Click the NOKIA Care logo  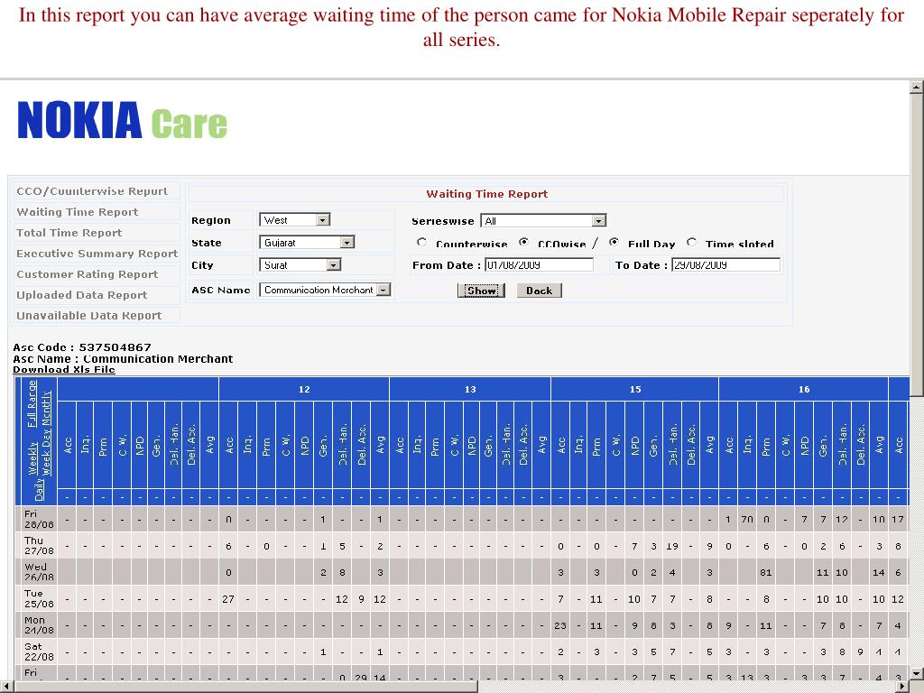(x=122, y=120)
